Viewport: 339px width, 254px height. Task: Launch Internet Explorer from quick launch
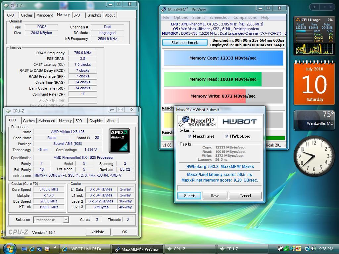pos(32,249)
